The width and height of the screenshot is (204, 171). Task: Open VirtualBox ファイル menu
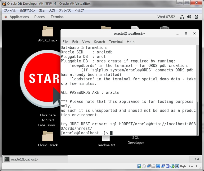point(10,10)
